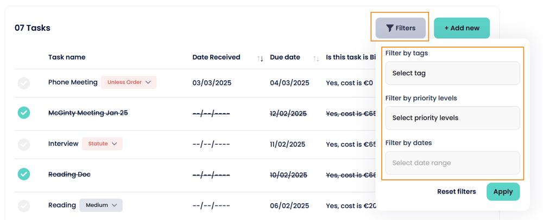Sort tasks by Date Received arrows
The image size is (543, 220).
point(260,58)
